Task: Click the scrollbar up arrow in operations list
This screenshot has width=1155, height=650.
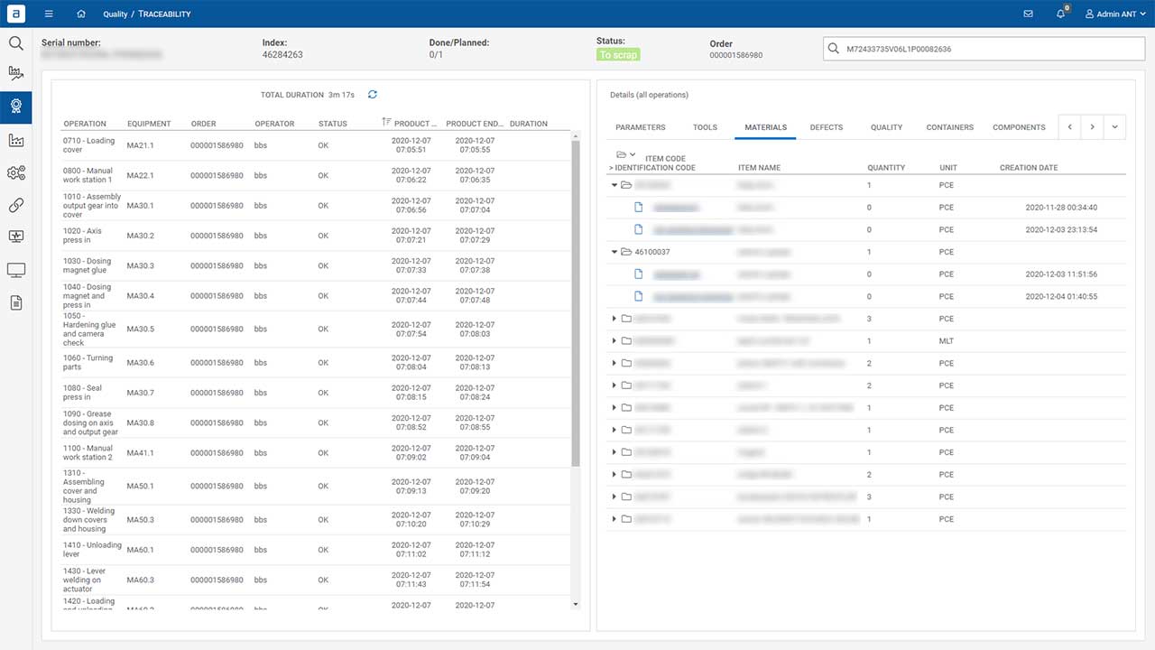Action: [576, 135]
